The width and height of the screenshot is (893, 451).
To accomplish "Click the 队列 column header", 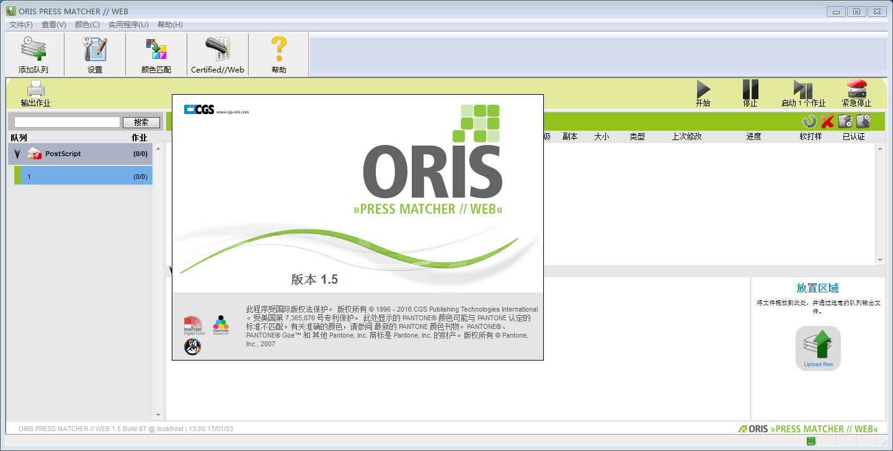I will point(19,138).
